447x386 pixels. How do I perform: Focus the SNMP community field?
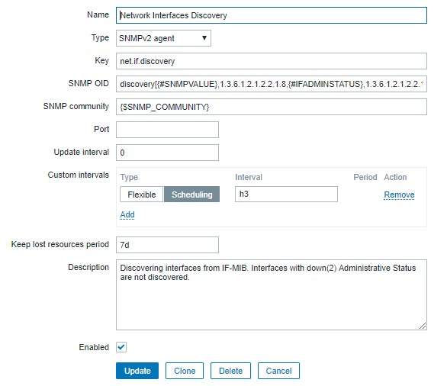click(271, 107)
